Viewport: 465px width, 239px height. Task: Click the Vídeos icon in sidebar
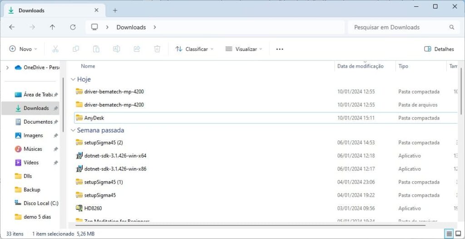[18, 163]
